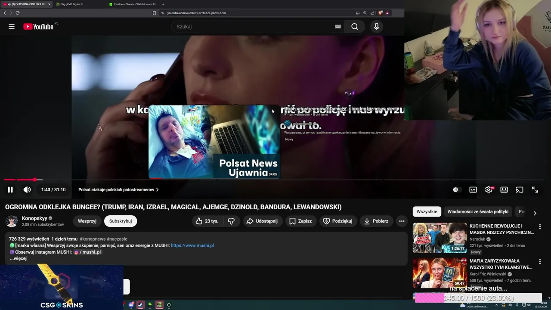Open chapter 'Polsat atakuje polskich patostreamerow'
This screenshot has width=551, height=310.
point(118,189)
